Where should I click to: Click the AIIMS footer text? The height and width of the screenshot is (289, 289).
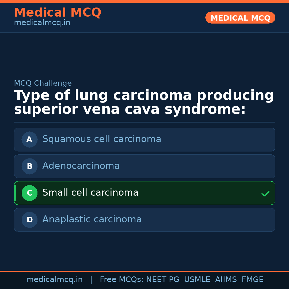(x=226, y=280)
